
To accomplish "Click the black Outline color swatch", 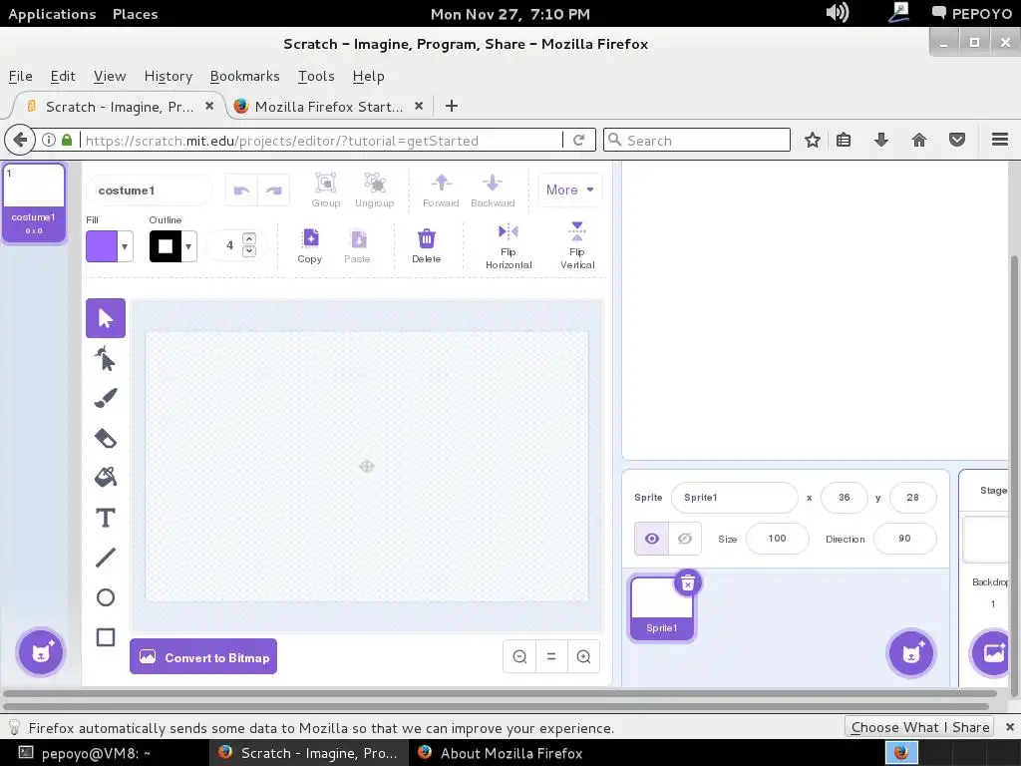I will 166,246.
